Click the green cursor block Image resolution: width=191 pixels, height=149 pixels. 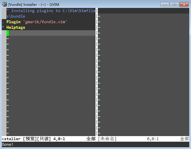click(x=8, y=33)
